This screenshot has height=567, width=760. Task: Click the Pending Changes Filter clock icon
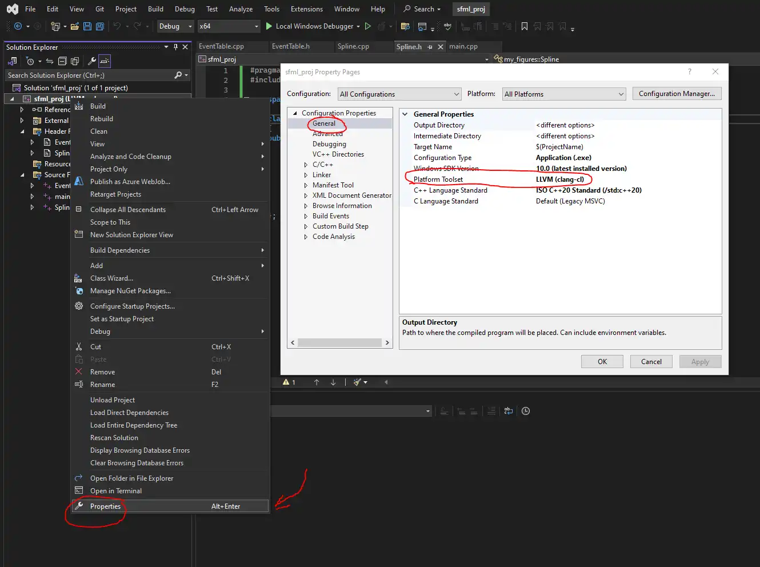pyautogui.click(x=30, y=61)
